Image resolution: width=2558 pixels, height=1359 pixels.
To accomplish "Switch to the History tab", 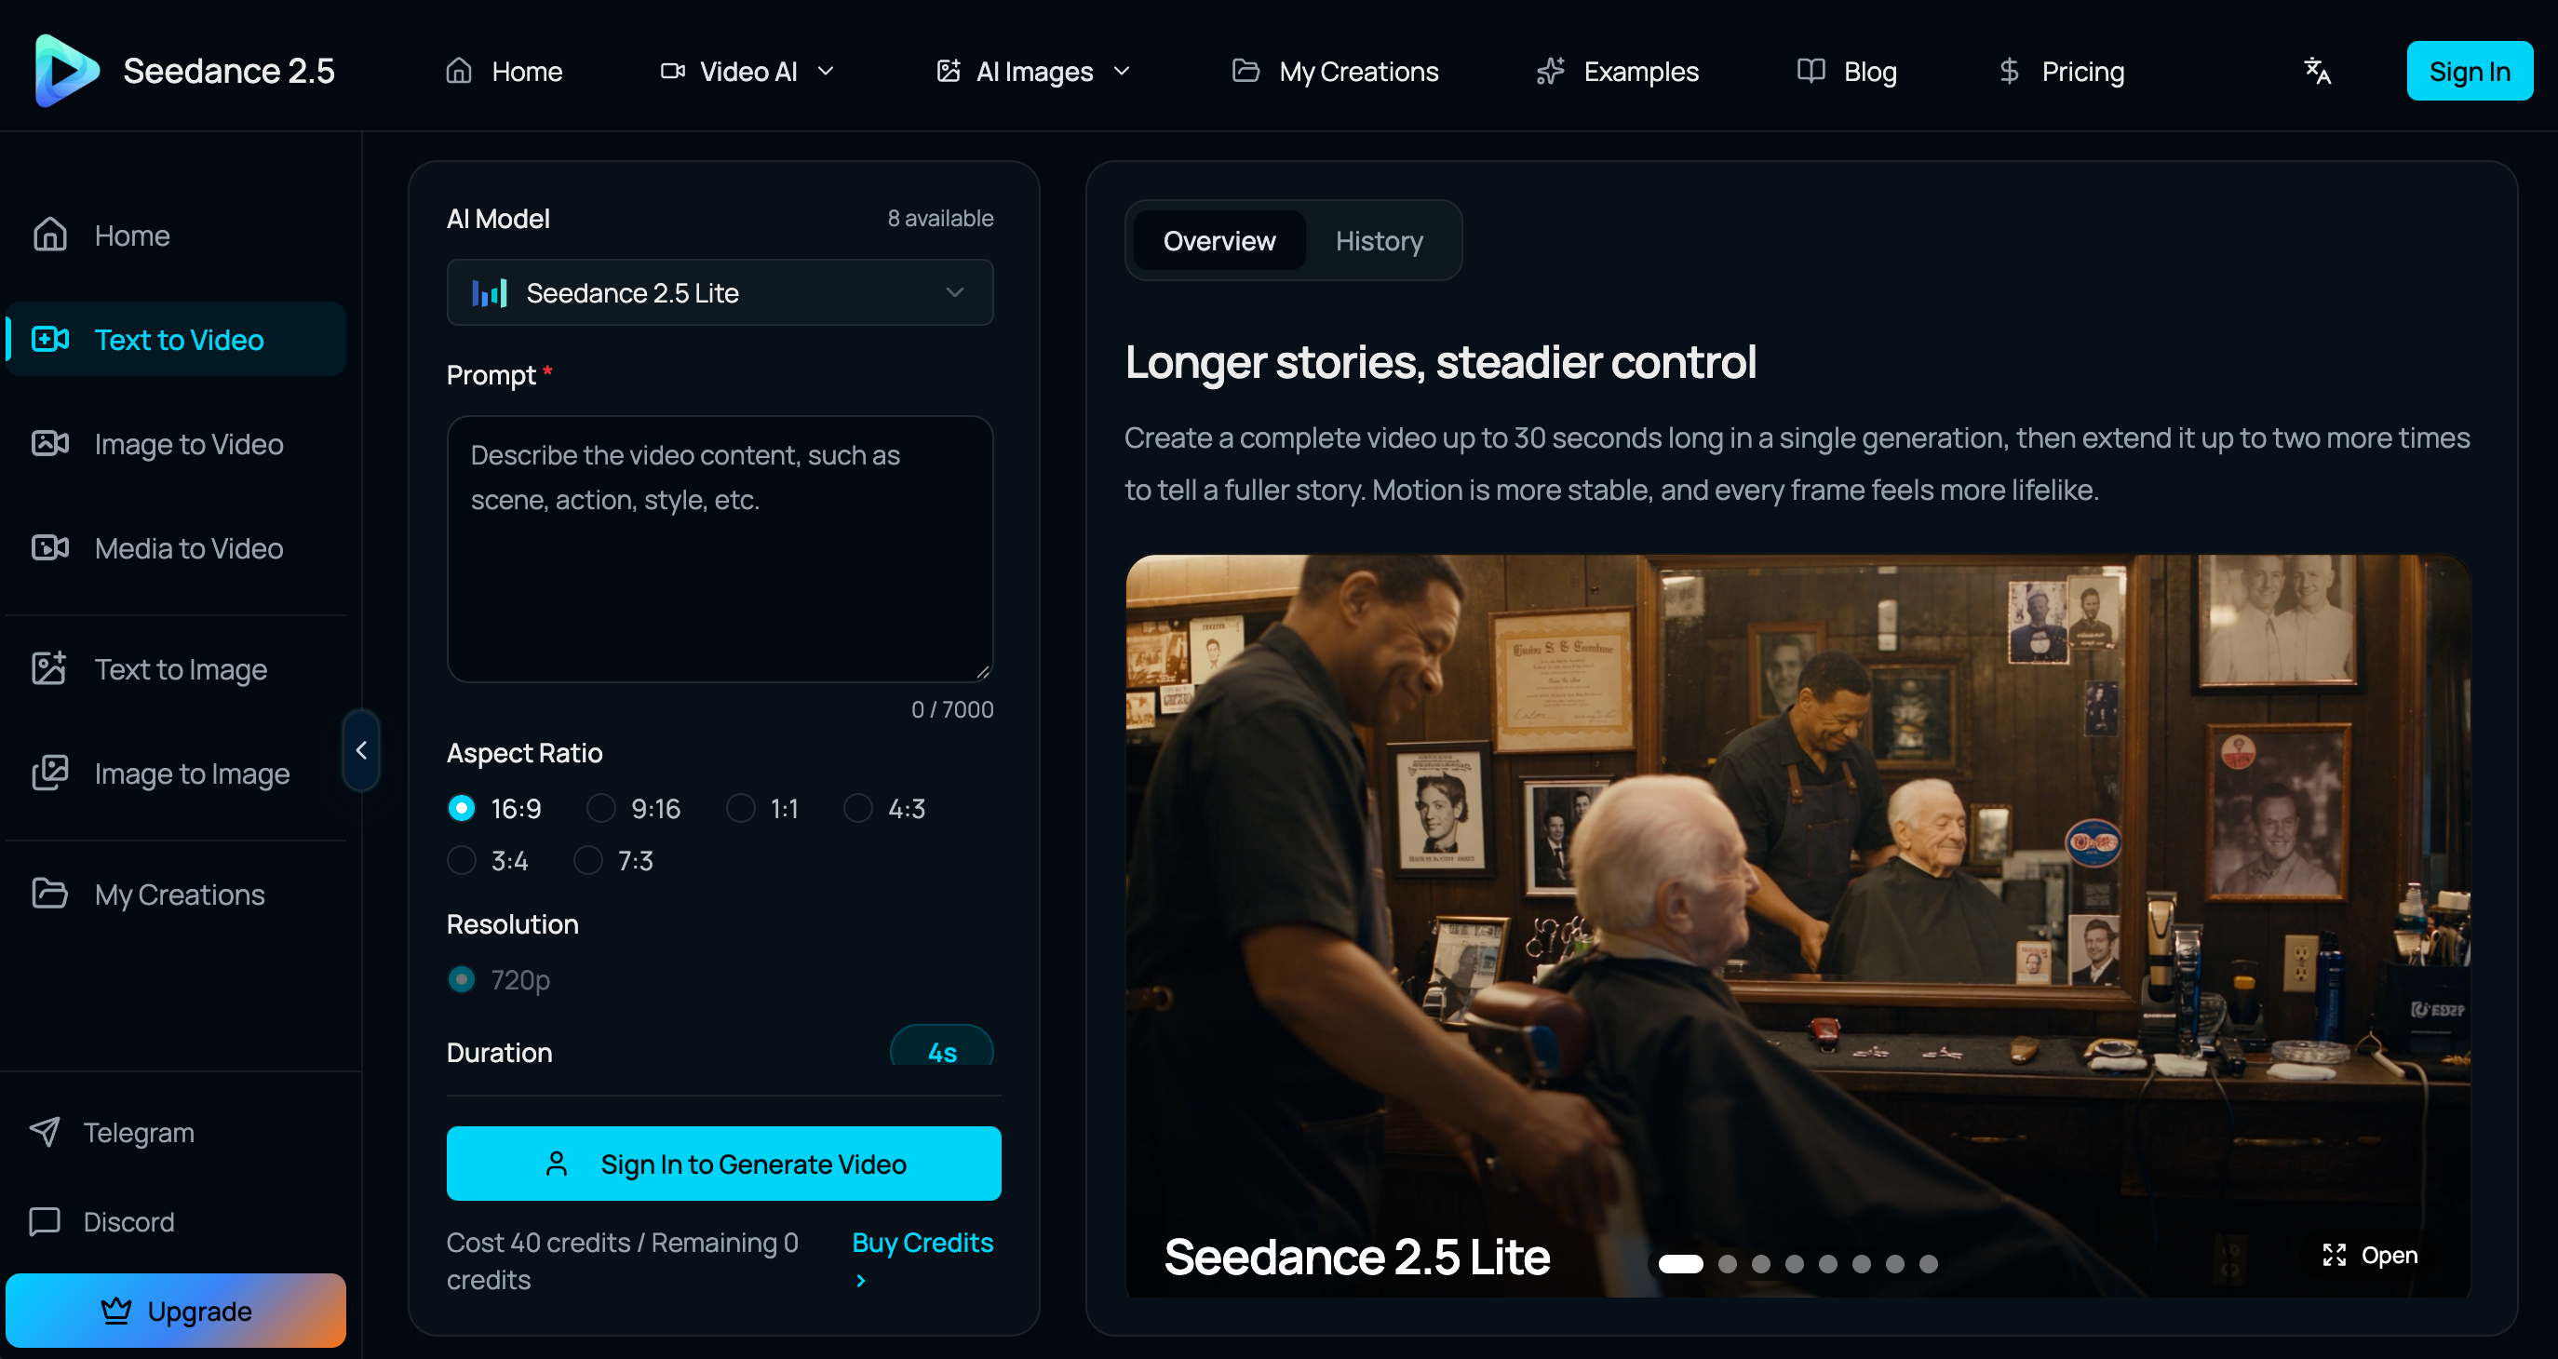I will 1380,240.
